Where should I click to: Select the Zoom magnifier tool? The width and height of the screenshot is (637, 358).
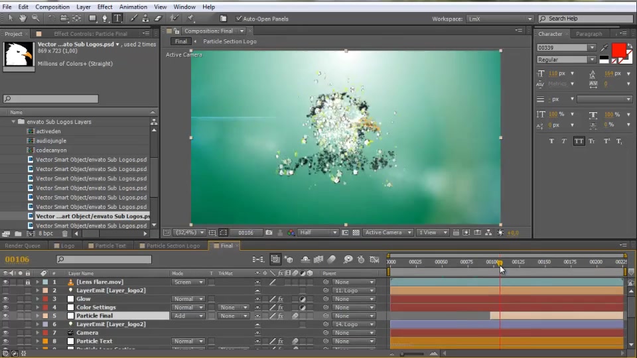click(x=36, y=19)
